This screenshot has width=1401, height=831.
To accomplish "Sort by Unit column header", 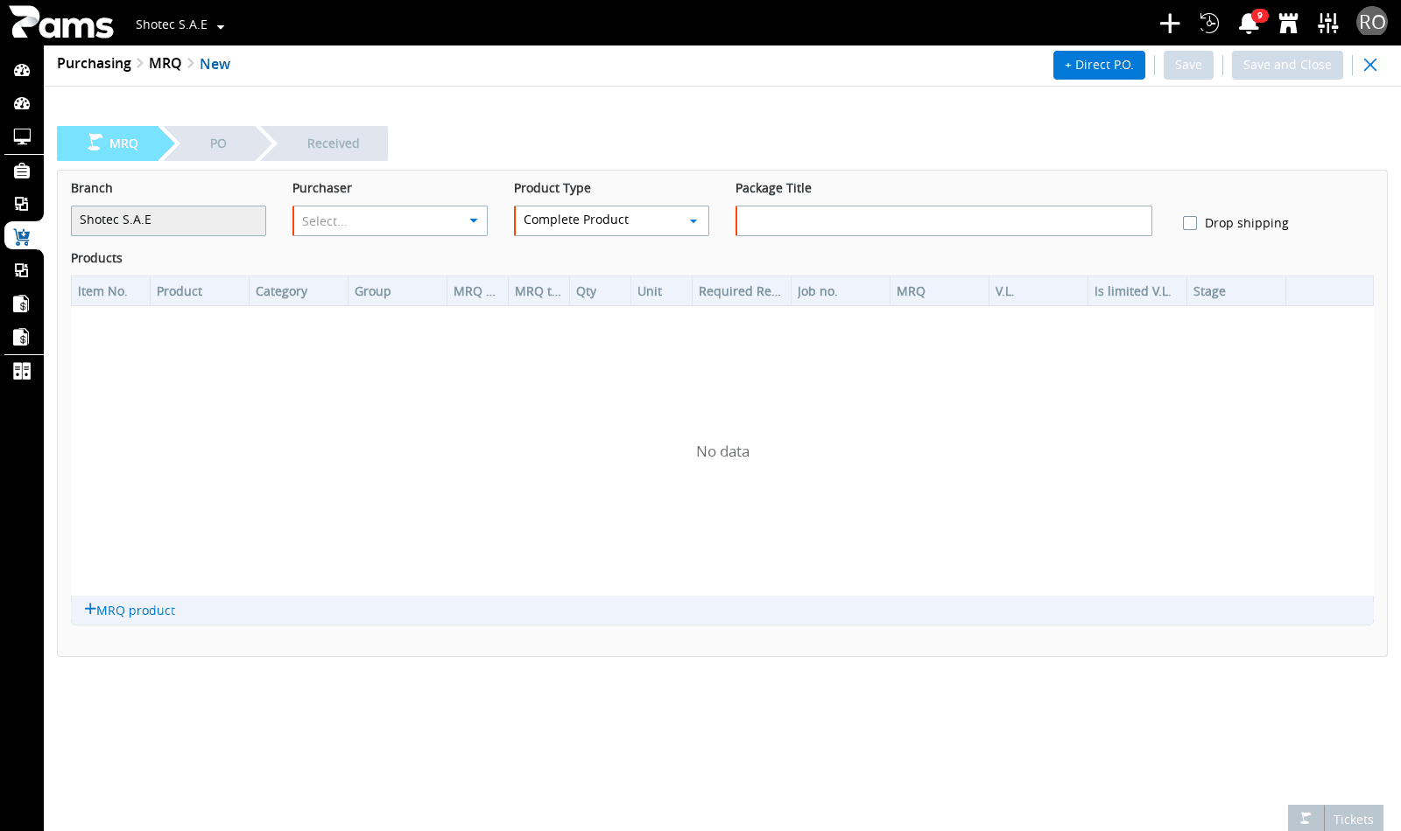I will coord(661,291).
